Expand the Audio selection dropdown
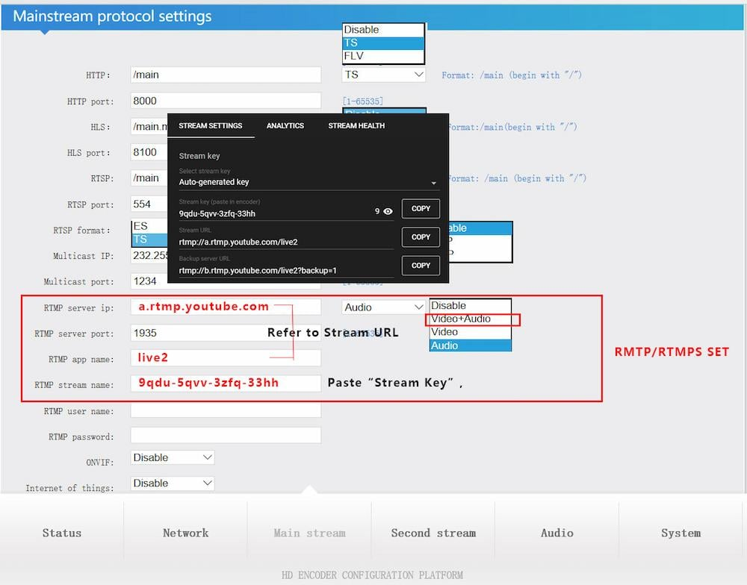747x585 pixels. pyautogui.click(x=383, y=306)
